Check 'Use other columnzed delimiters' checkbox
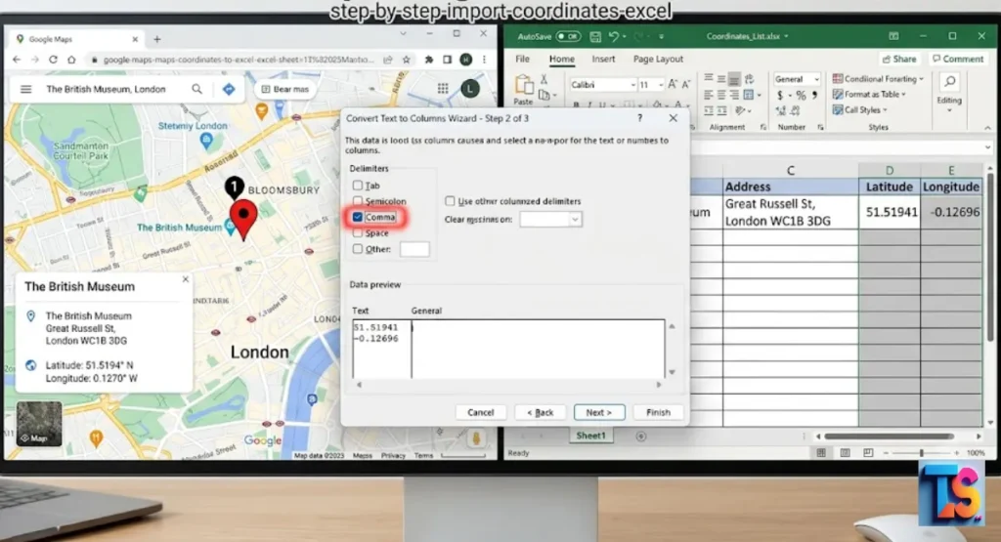This screenshot has width=1001, height=542. pos(450,201)
